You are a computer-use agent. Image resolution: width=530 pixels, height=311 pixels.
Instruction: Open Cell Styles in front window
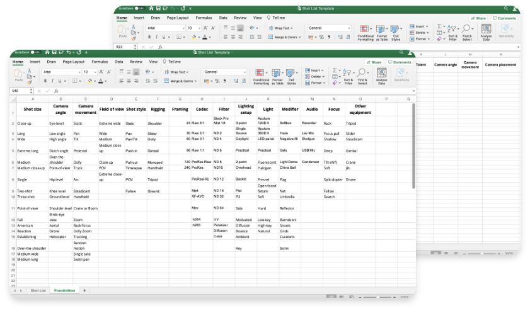(291, 77)
